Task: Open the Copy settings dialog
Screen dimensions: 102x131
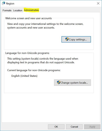Action: pos(76,39)
